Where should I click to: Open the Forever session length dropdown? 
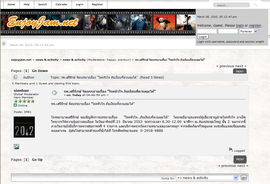click(x=248, y=31)
